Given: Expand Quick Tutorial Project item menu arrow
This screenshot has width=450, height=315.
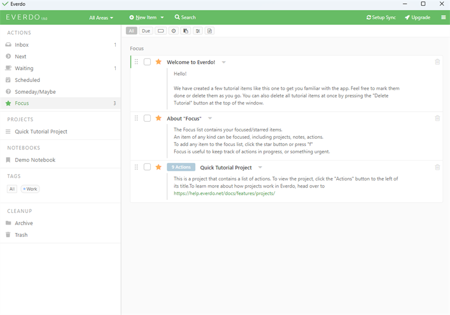Looking at the screenshot, I should pos(260,167).
